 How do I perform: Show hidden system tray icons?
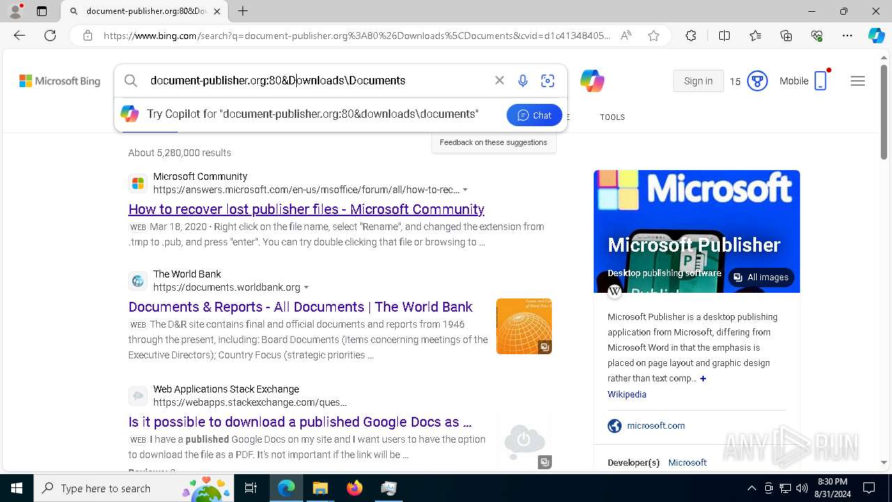tap(751, 488)
